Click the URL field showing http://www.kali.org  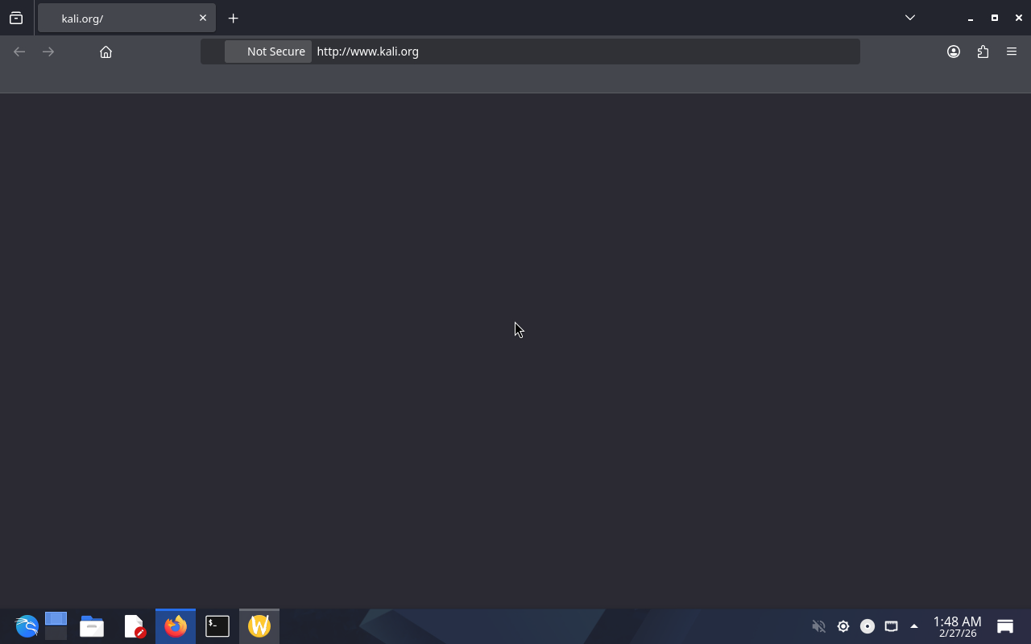pyautogui.click(x=564, y=52)
